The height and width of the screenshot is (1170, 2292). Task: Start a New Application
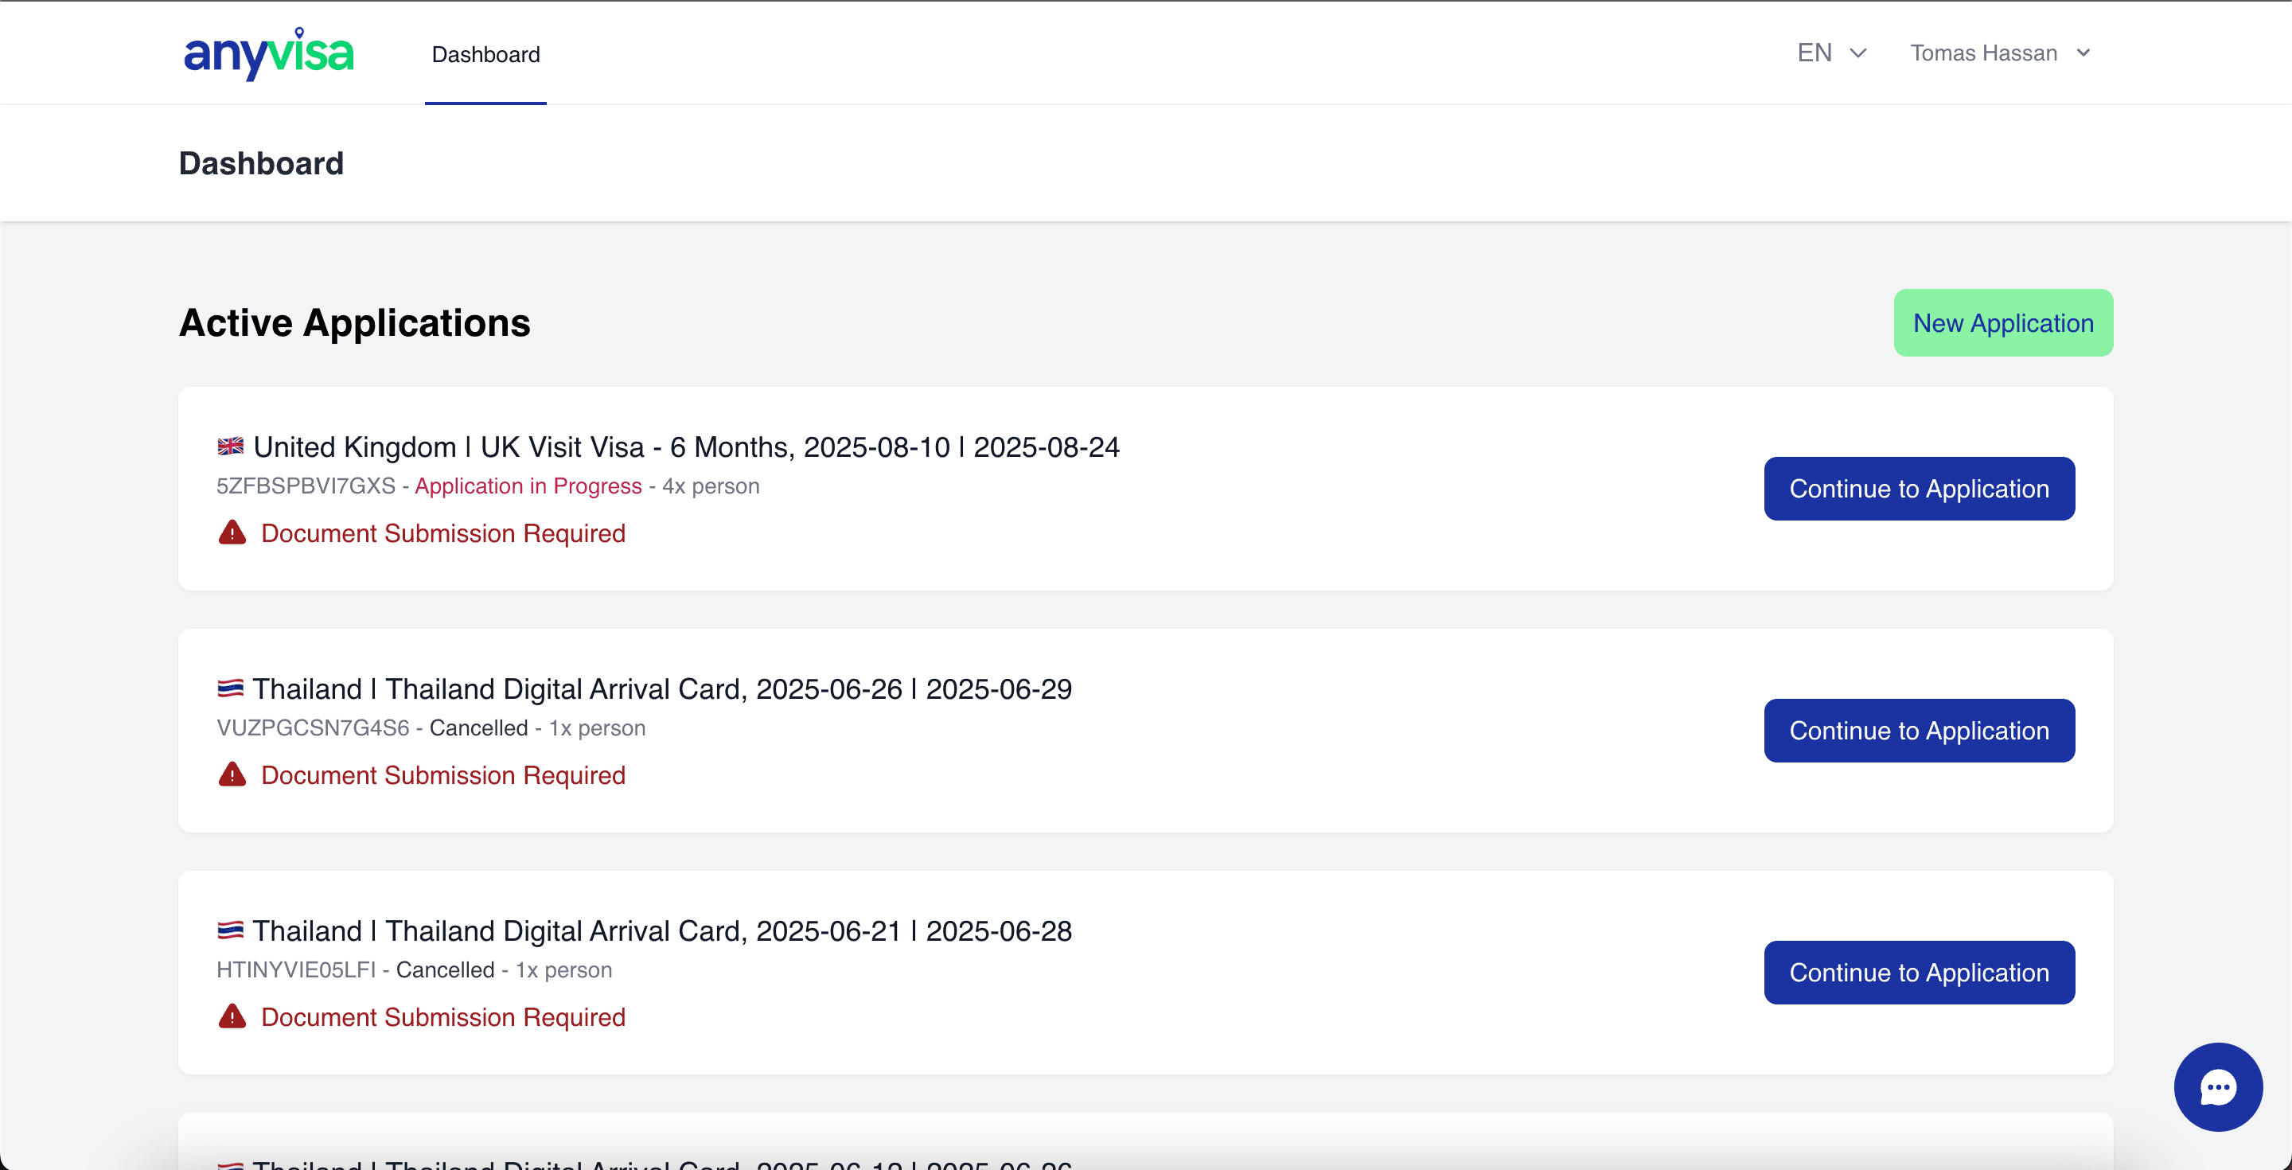(x=2003, y=323)
